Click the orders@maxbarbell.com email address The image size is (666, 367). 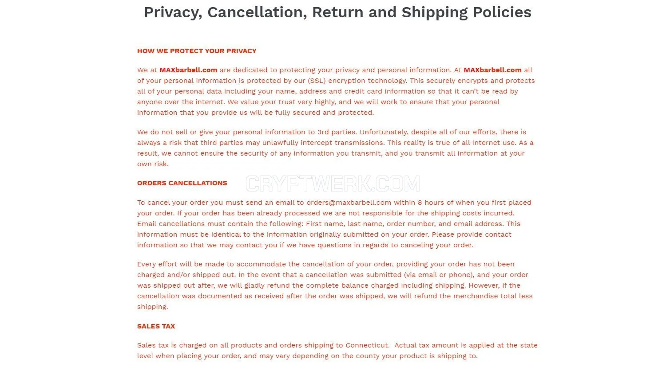349,203
